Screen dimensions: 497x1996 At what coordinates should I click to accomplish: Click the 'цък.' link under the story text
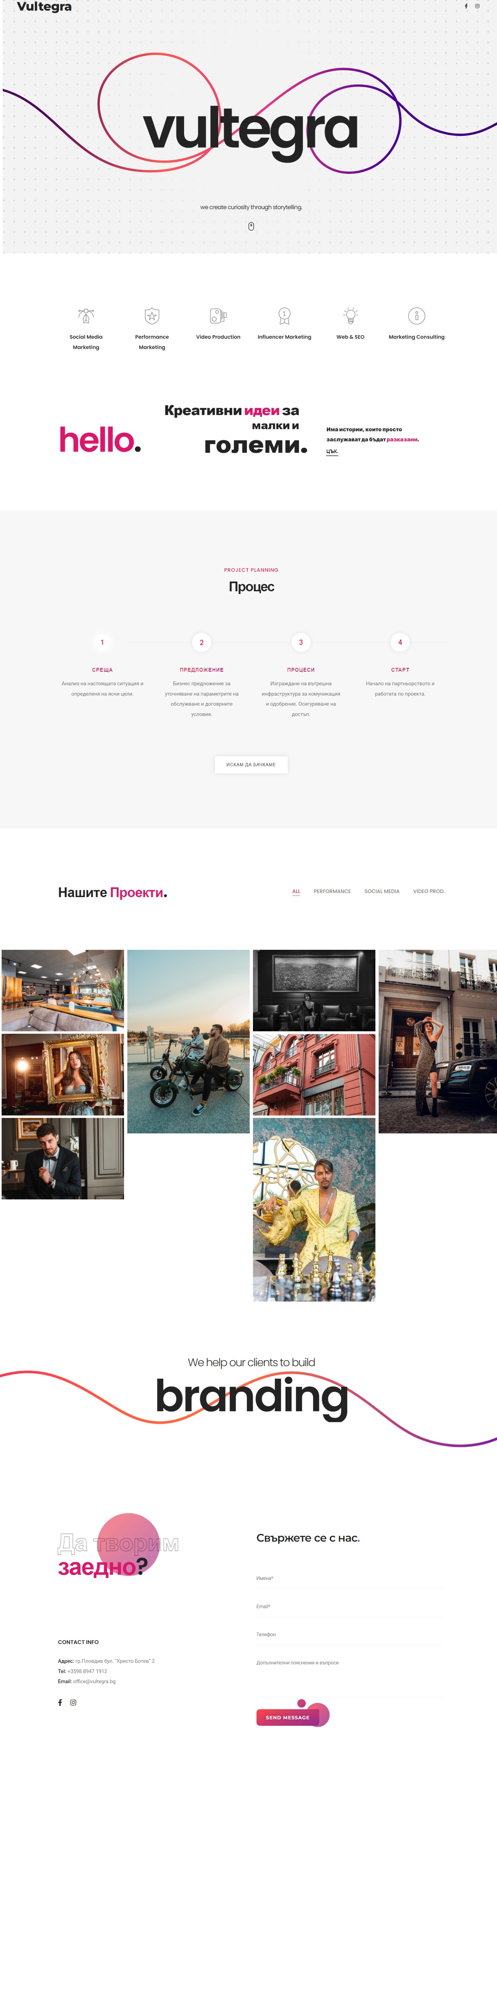[332, 451]
